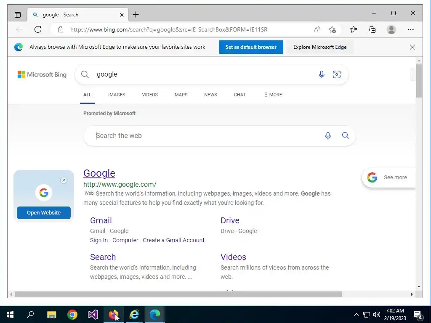Click the Microsoft Bing logo
The height and width of the screenshot is (323, 431).
coord(42,74)
